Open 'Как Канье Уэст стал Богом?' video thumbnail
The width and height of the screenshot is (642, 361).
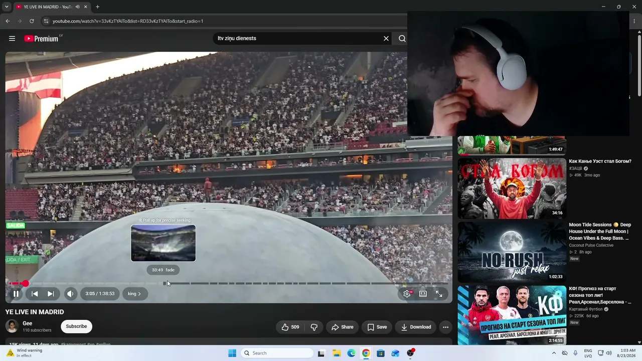point(512,189)
